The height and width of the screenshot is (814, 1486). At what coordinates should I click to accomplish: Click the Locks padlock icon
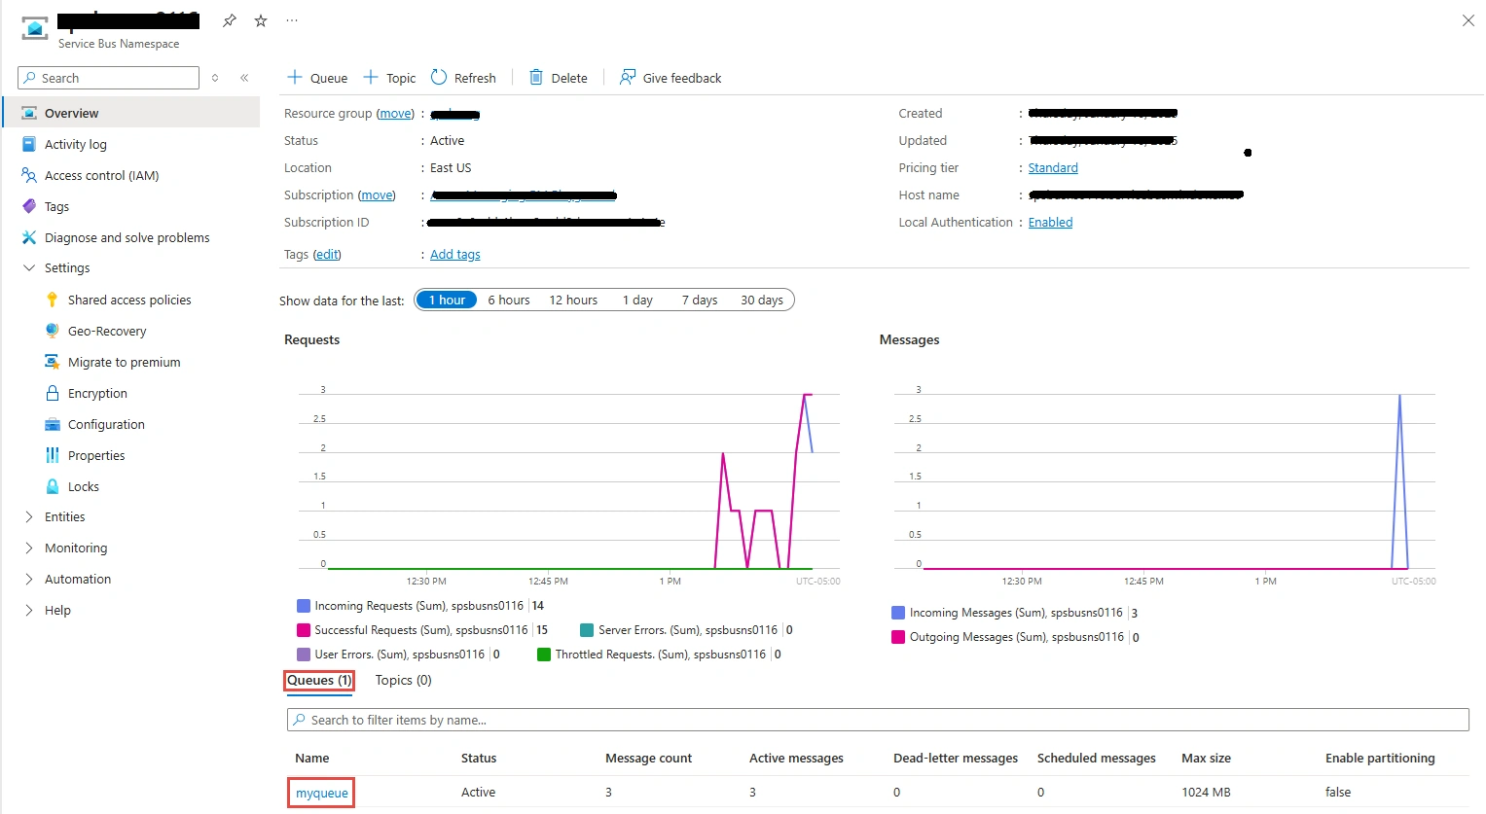coord(53,486)
